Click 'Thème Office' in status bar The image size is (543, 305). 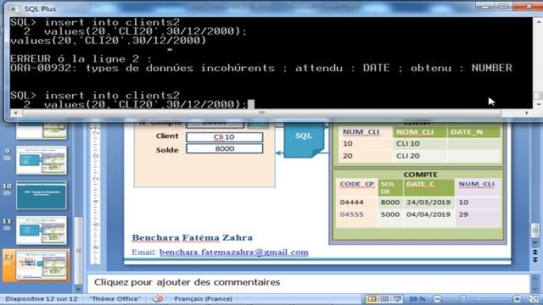[x=115, y=299]
